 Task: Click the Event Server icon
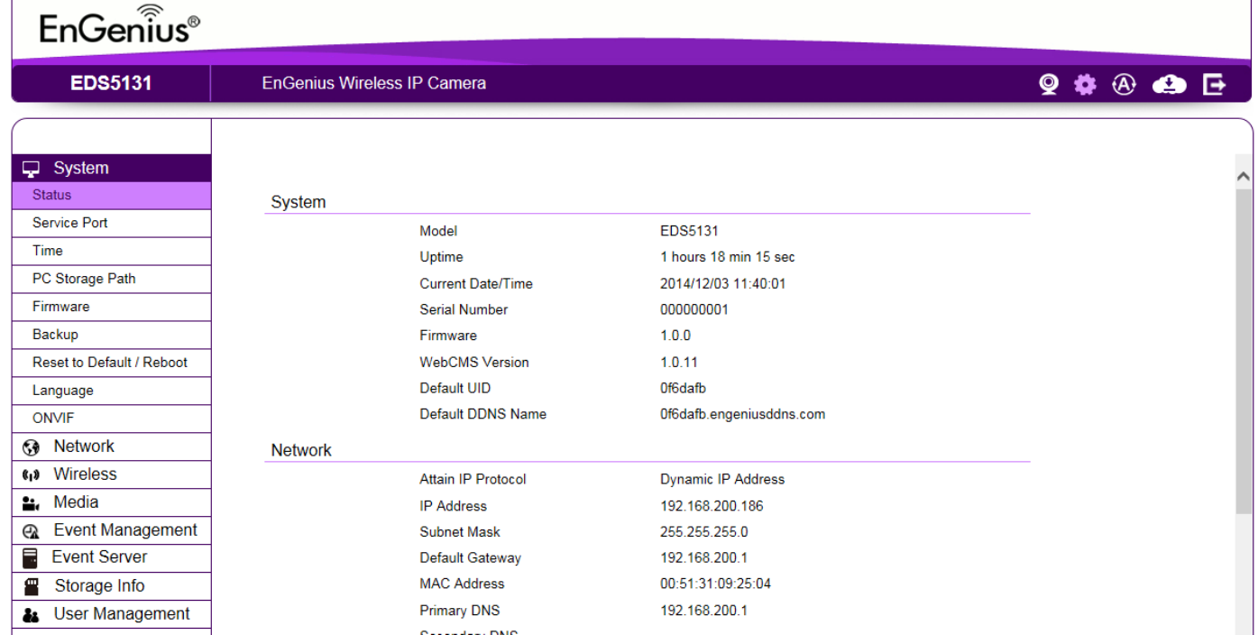tap(31, 557)
